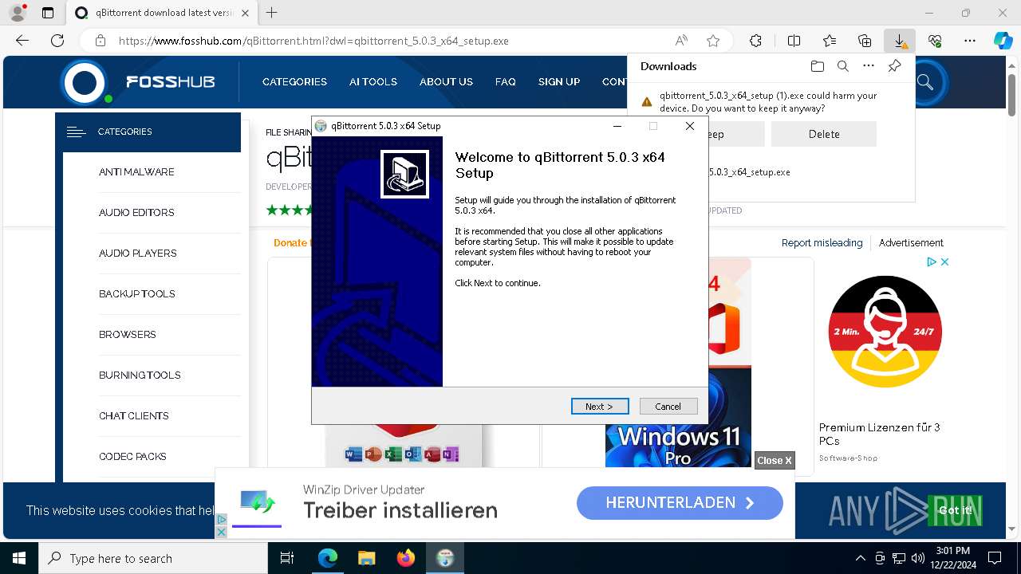Image resolution: width=1021 pixels, height=574 pixels.
Task: Open the volume tray icon
Action: (x=917, y=559)
